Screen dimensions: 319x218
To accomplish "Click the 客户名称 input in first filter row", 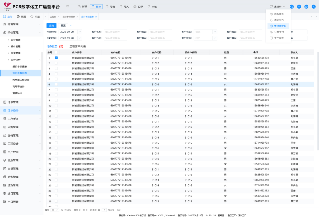I will pos(115,32).
